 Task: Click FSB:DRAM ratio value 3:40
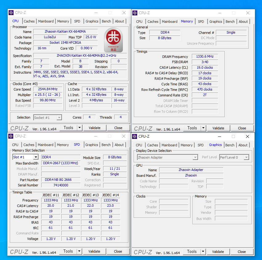205,62
